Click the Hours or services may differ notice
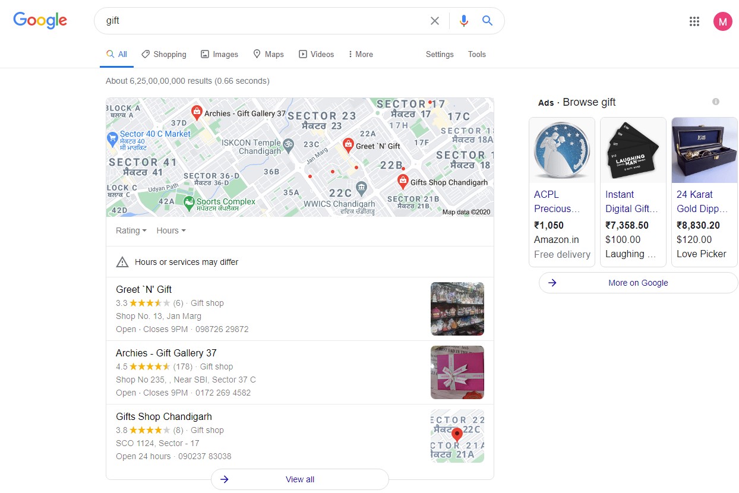The image size is (739, 493). coord(187,262)
